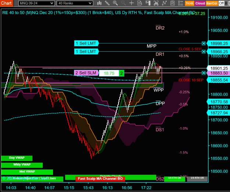This screenshot has width=230, height=192.
Task: Click the US ETH OR green button
Action: [x=174, y=179]
